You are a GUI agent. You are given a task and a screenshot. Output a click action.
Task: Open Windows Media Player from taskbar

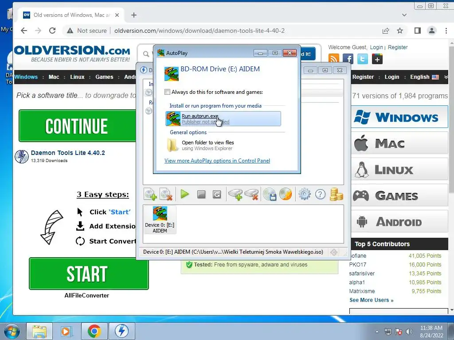coord(67,331)
